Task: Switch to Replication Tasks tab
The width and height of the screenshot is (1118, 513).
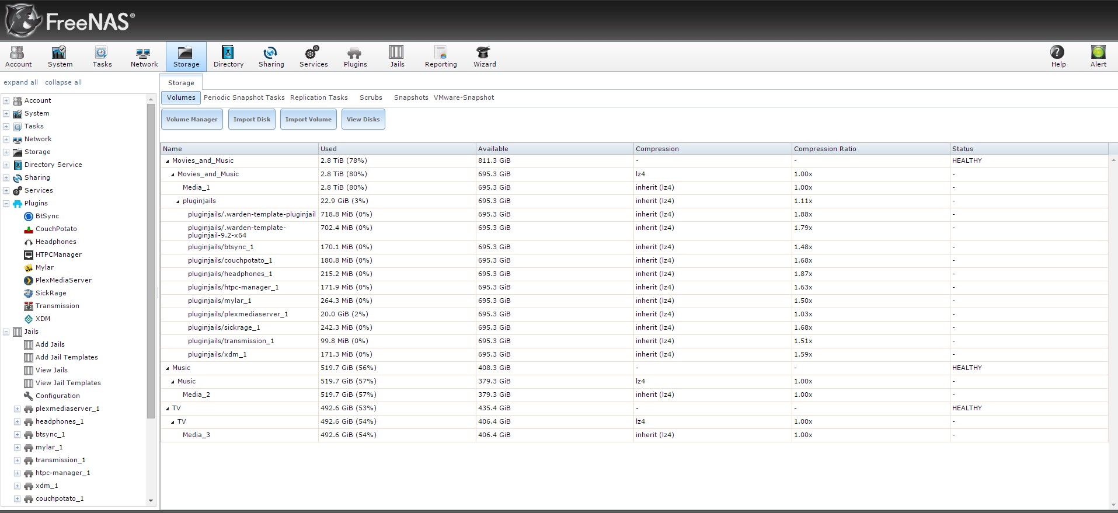Action: pyautogui.click(x=319, y=97)
